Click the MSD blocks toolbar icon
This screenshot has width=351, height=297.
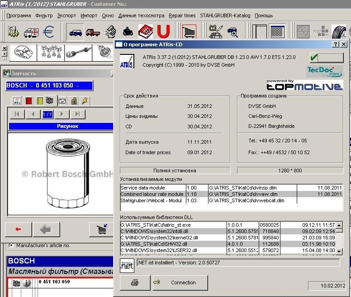pos(321,32)
